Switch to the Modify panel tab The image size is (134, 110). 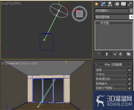tap(103, 4)
